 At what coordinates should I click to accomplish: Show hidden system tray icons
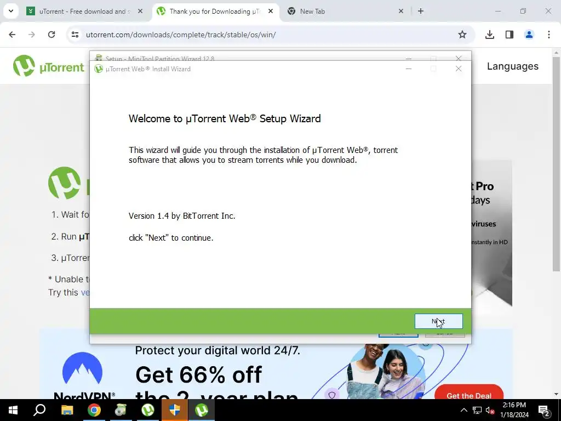pyautogui.click(x=463, y=410)
